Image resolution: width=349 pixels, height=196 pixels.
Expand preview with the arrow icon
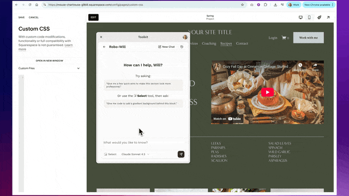[328, 17]
